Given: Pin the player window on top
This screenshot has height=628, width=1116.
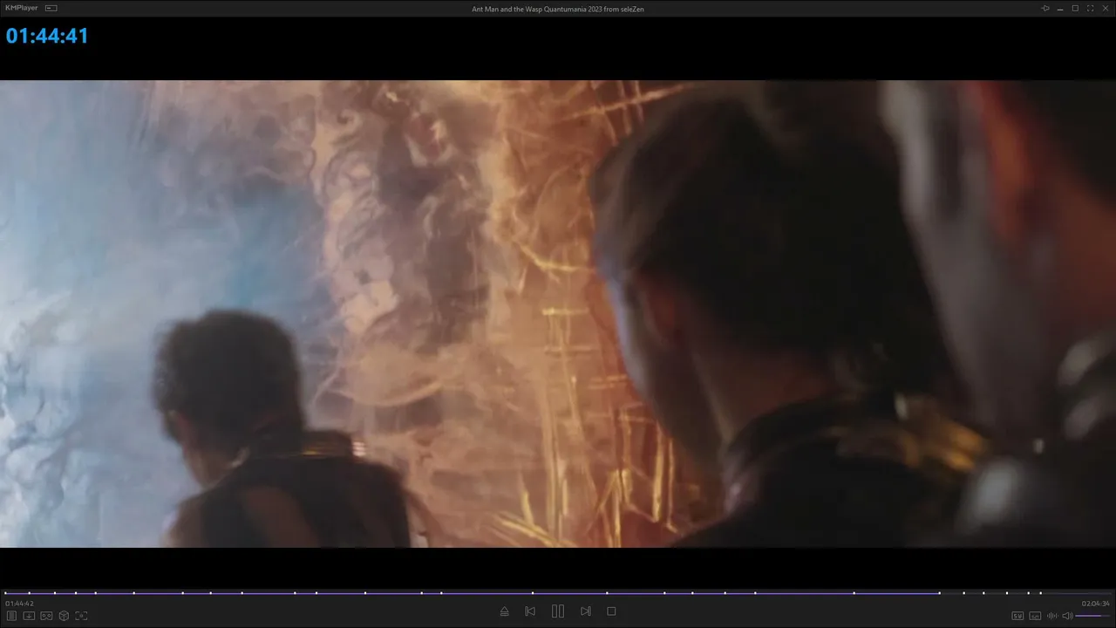Looking at the screenshot, I should click(1045, 8).
